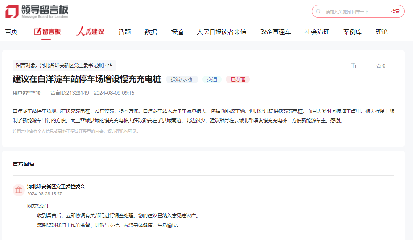The width and height of the screenshot is (413, 240).
Task: Open the 社会治理 navigation item
Action: [317, 32]
